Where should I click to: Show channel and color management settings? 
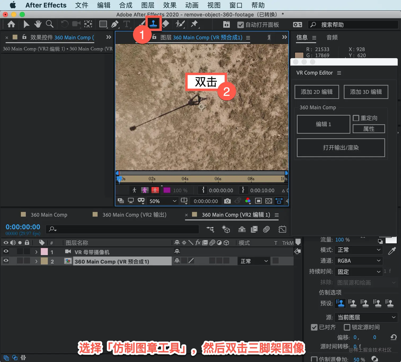click(x=248, y=201)
